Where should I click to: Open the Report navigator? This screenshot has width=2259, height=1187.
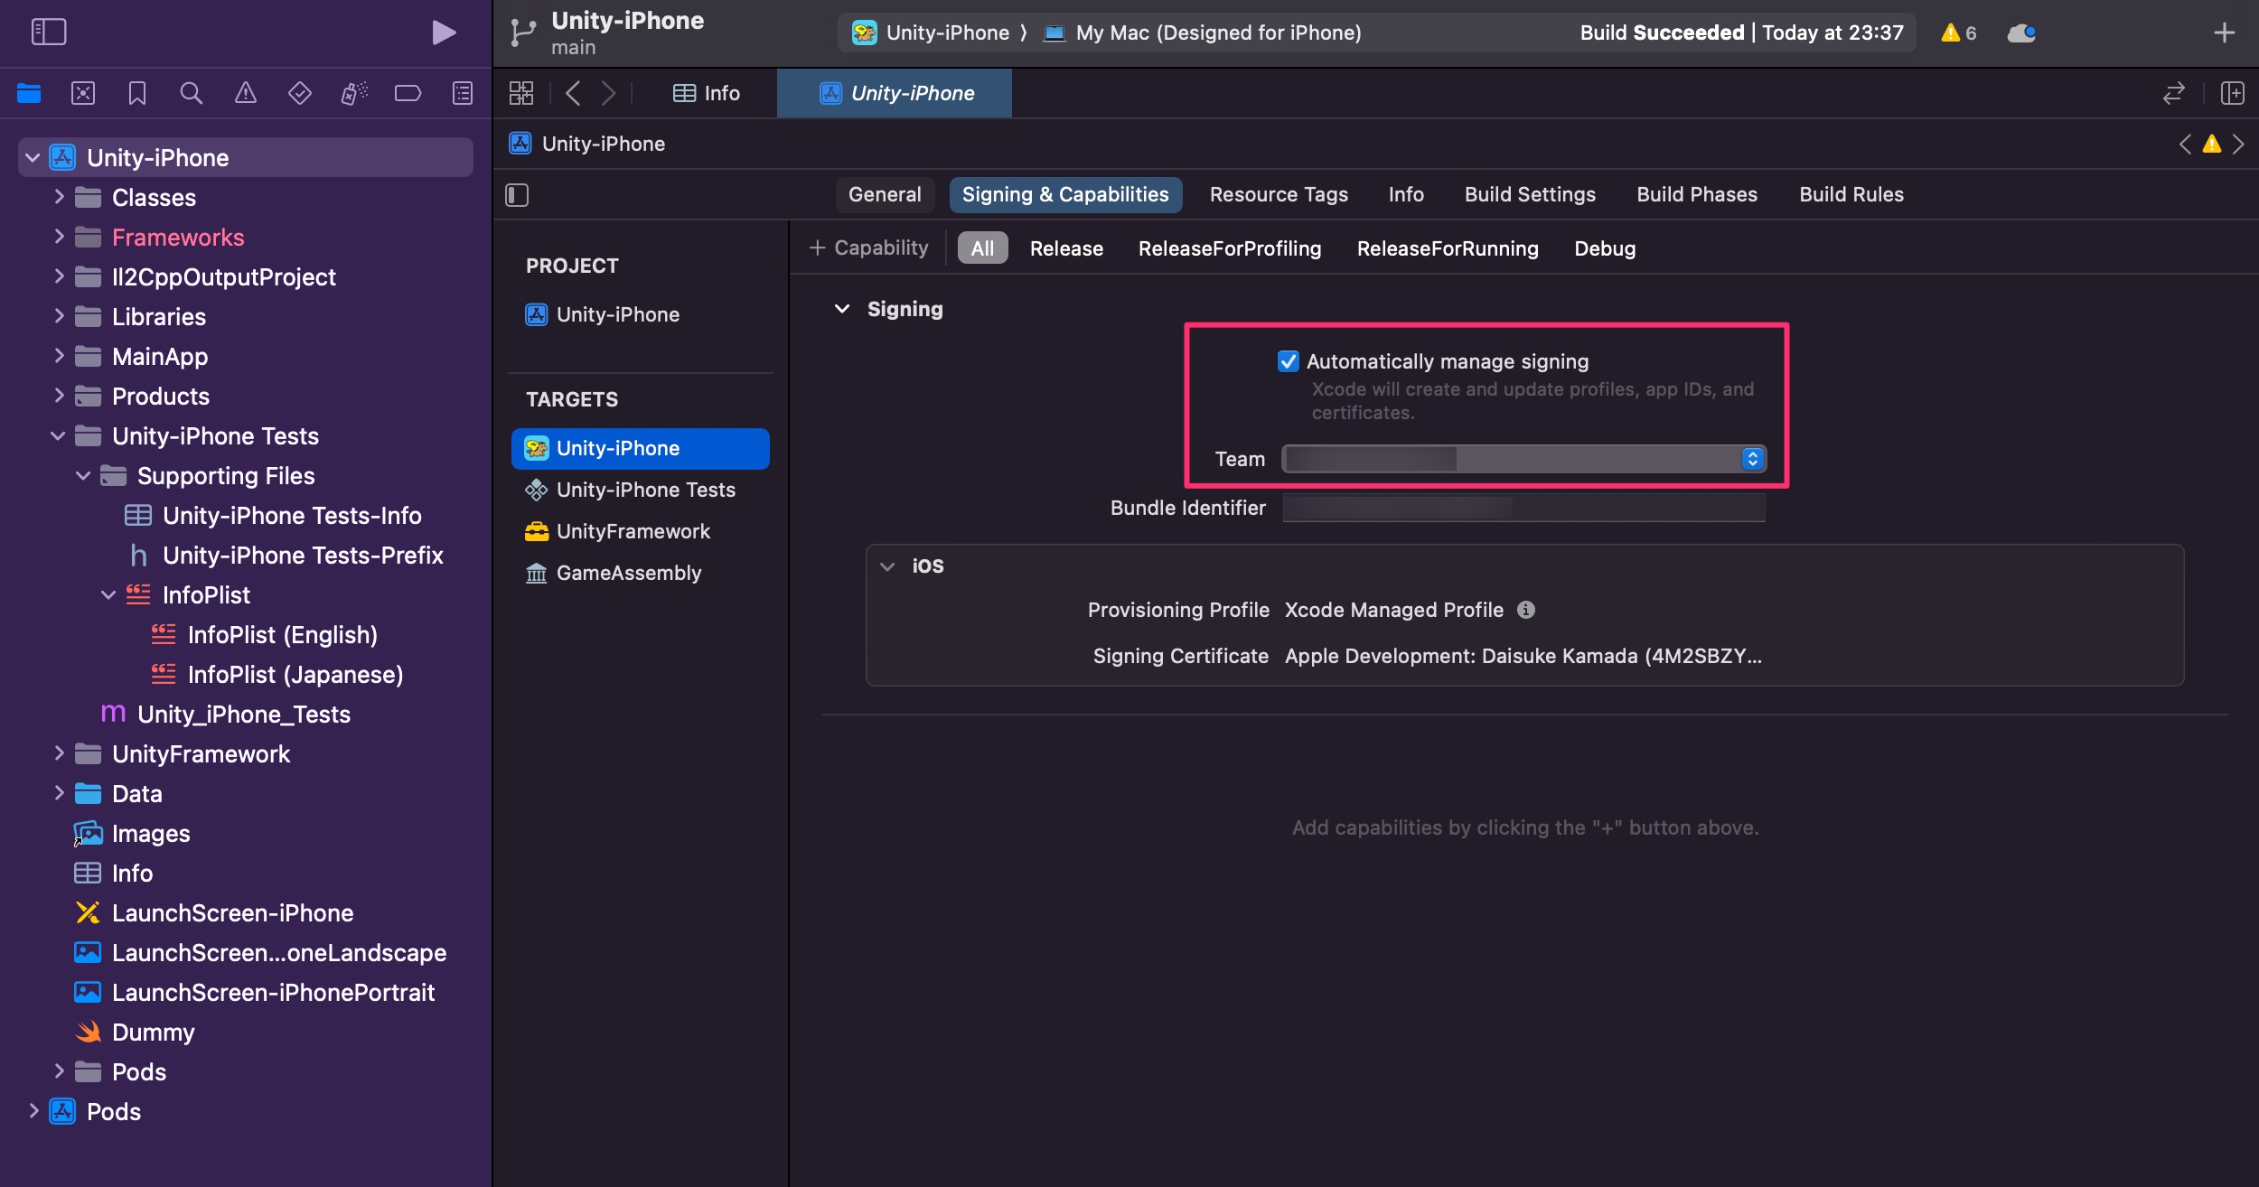463,93
